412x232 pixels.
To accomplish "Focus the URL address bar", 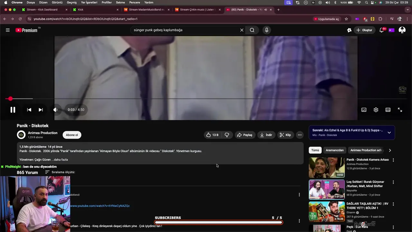I will click(167, 19).
